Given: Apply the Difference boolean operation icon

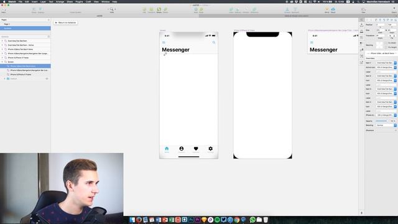Looking at the screenshot, I should (254, 10).
